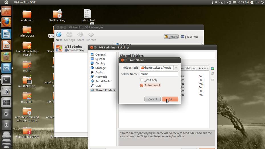Click New in VirtualBox Manager toolbar

click(59, 36)
